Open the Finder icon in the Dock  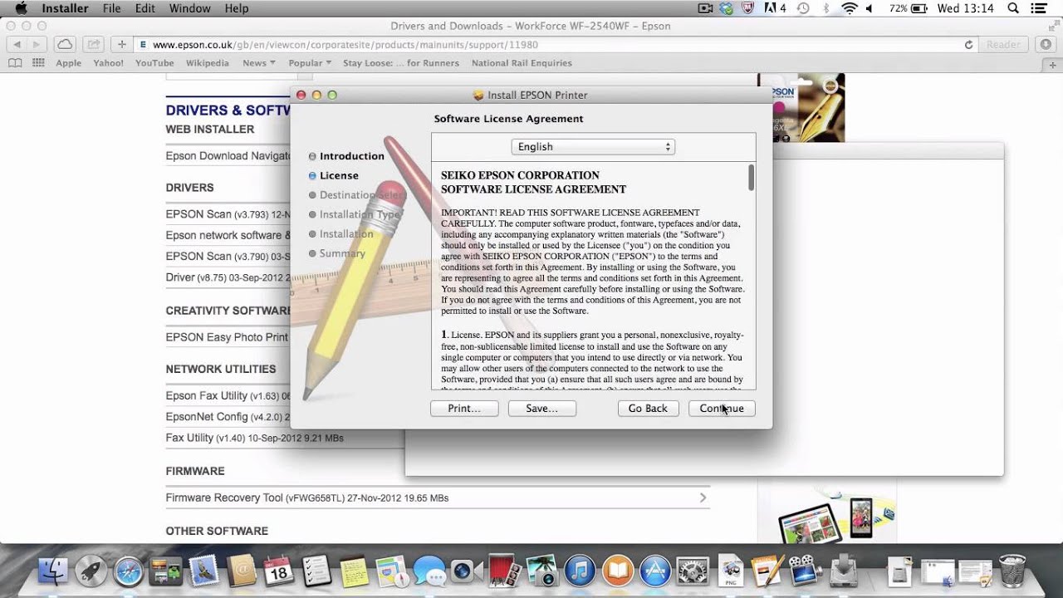[x=53, y=571]
